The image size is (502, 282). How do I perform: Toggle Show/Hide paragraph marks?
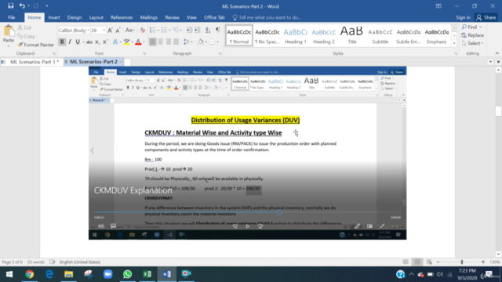point(218,30)
